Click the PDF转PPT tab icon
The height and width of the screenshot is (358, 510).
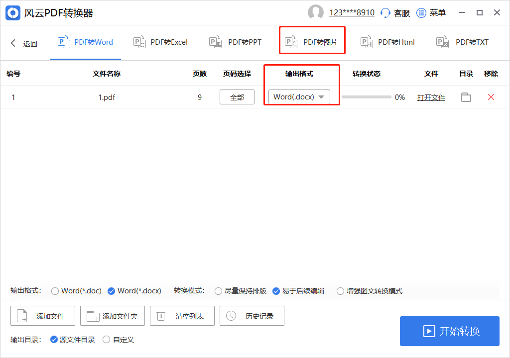tap(215, 42)
